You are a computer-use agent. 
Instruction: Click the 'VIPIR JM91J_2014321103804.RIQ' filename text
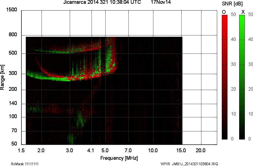[x=189, y=164]
